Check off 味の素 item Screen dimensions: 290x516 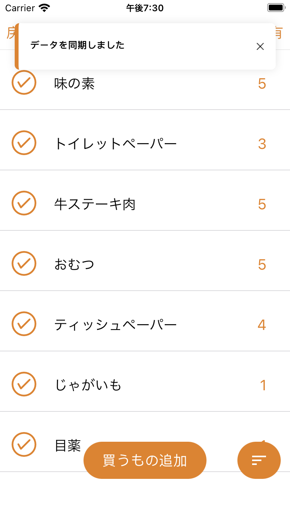(x=24, y=82)
